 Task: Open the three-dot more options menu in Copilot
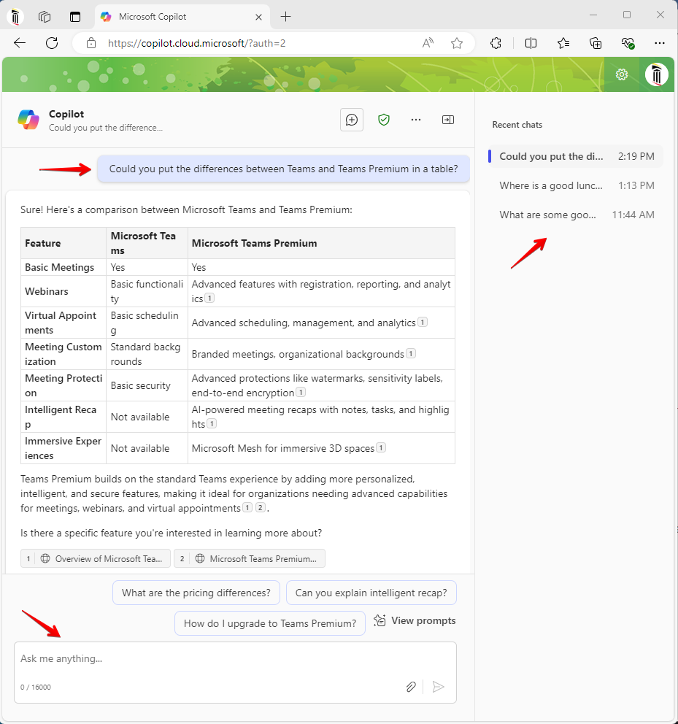[416, 120]
